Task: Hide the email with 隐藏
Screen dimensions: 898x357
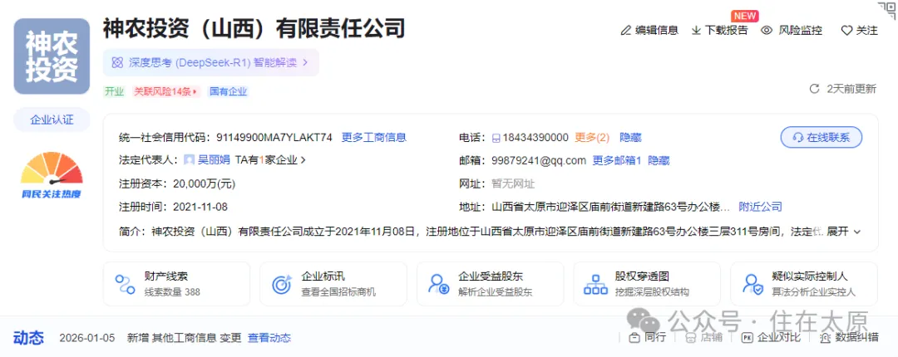Action: tap(659, 160)
